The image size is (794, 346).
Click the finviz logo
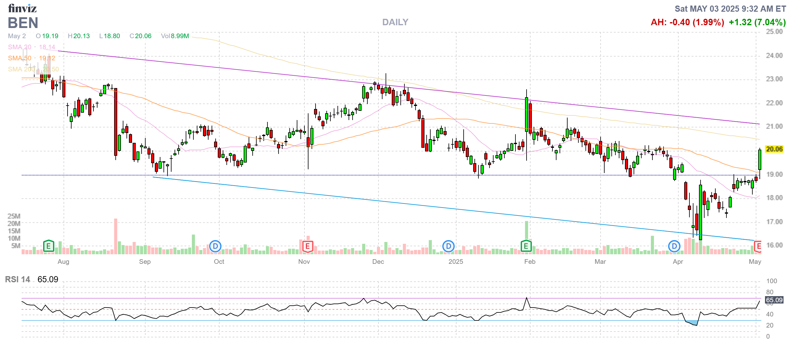pyautogui.click(x=22, y=8)
